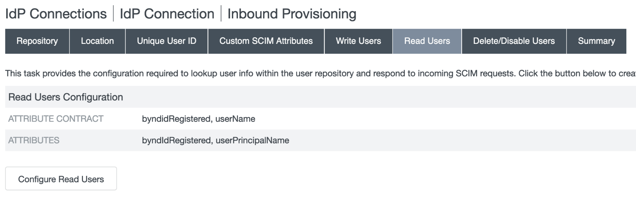636x200 pixels.
Task: Click byndIdRegistered in the Attributes row
Action: 176,140
